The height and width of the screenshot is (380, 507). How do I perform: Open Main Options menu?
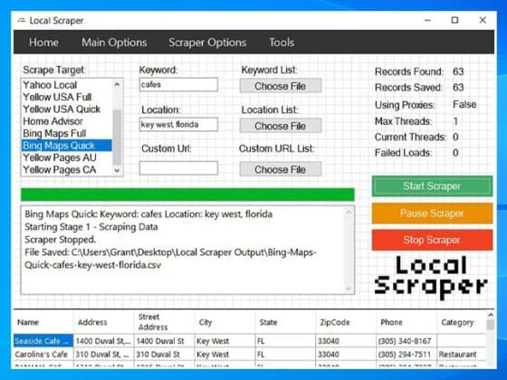click(114, 43)
